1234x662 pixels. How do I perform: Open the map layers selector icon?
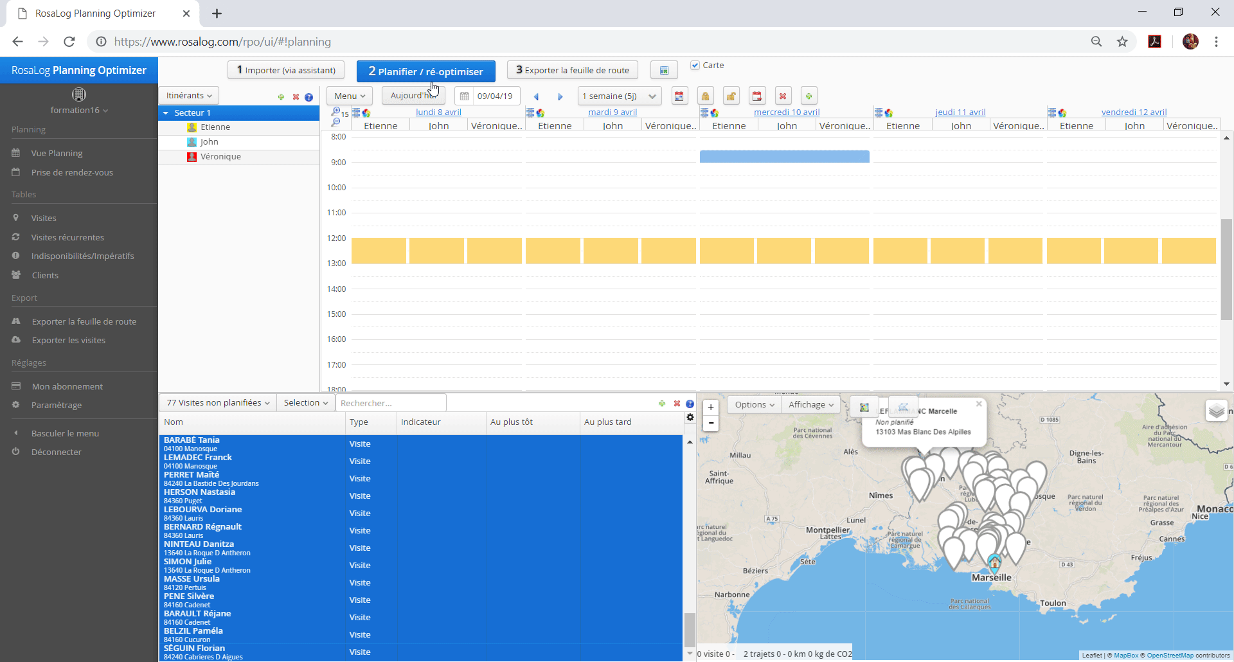(1216, 410)
